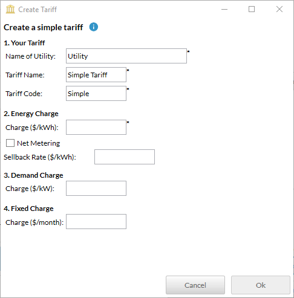Click the '2. Energy Charge' section heading
This screenshot has height=298, width=294.
pyautogui.click(x=31, y=114)
